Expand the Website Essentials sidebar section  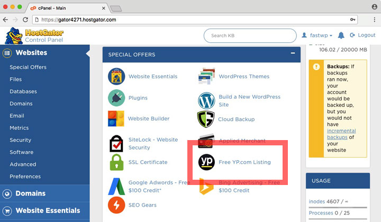click(x=44, y=210)
